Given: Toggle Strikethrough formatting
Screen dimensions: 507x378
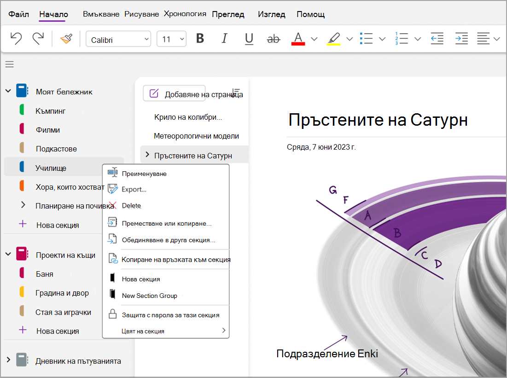Looking at the screenshot, I should 273,39.
